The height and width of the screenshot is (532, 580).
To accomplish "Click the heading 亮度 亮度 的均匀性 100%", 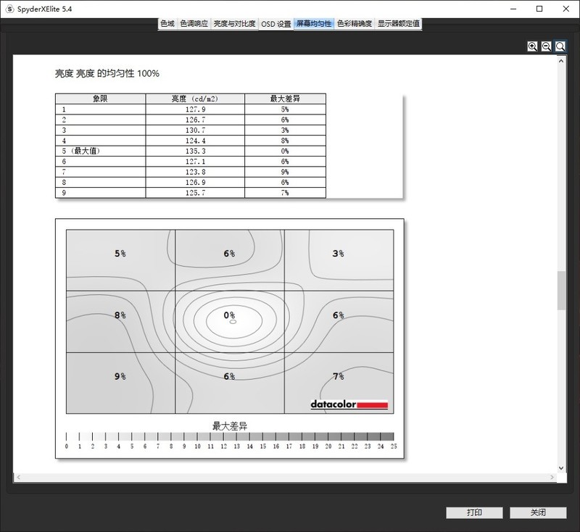I will point(107,74).
